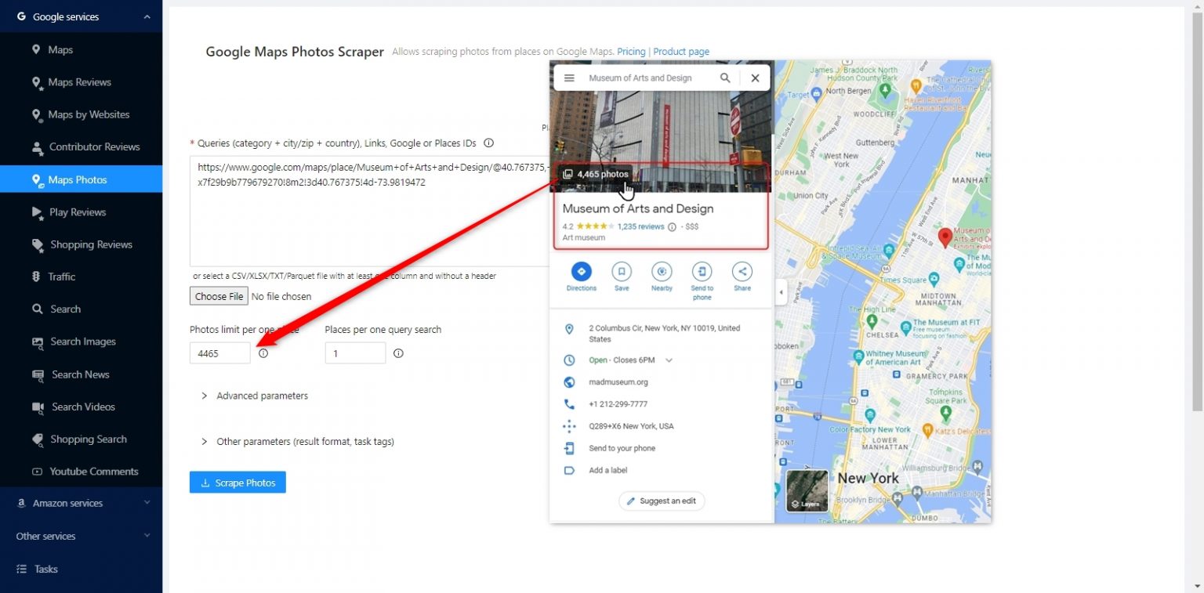Select the Traffic service icon
Image resolution: width=1204 pixels, height=593 pixels.
click(37, 277)
